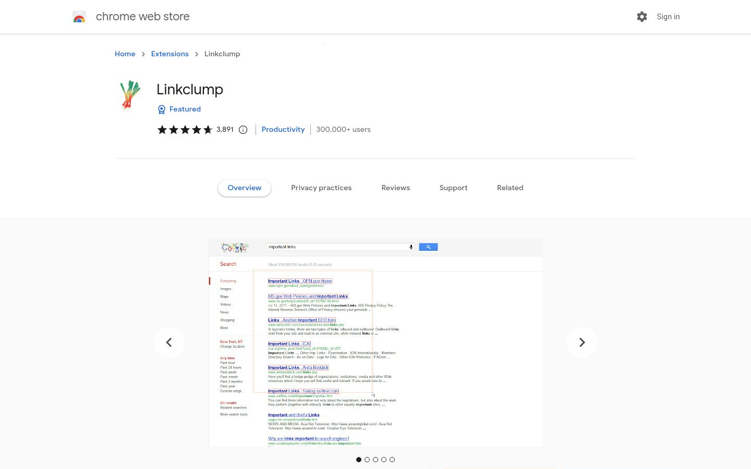The image size is (751, 469).
Task: Select the first carousel dot
Action: point(359,460)
